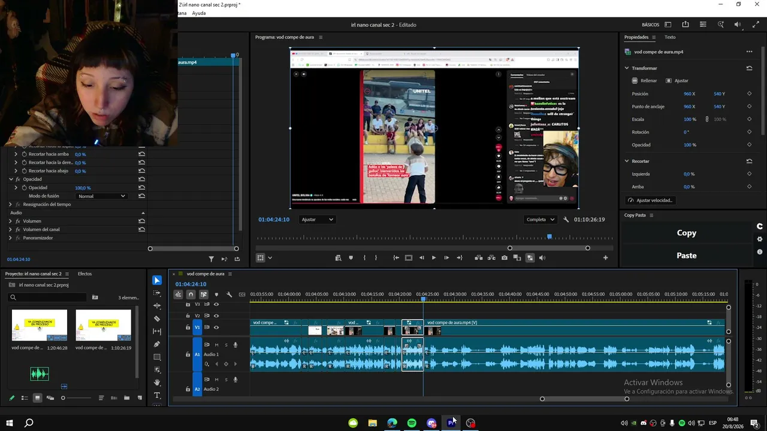Select the Slip tool
767x431 pixels.
(x=157, y=331)
